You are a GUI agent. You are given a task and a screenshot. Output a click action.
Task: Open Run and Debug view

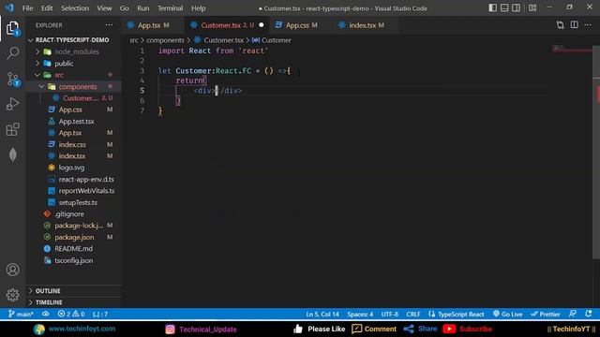coord(12,104)
